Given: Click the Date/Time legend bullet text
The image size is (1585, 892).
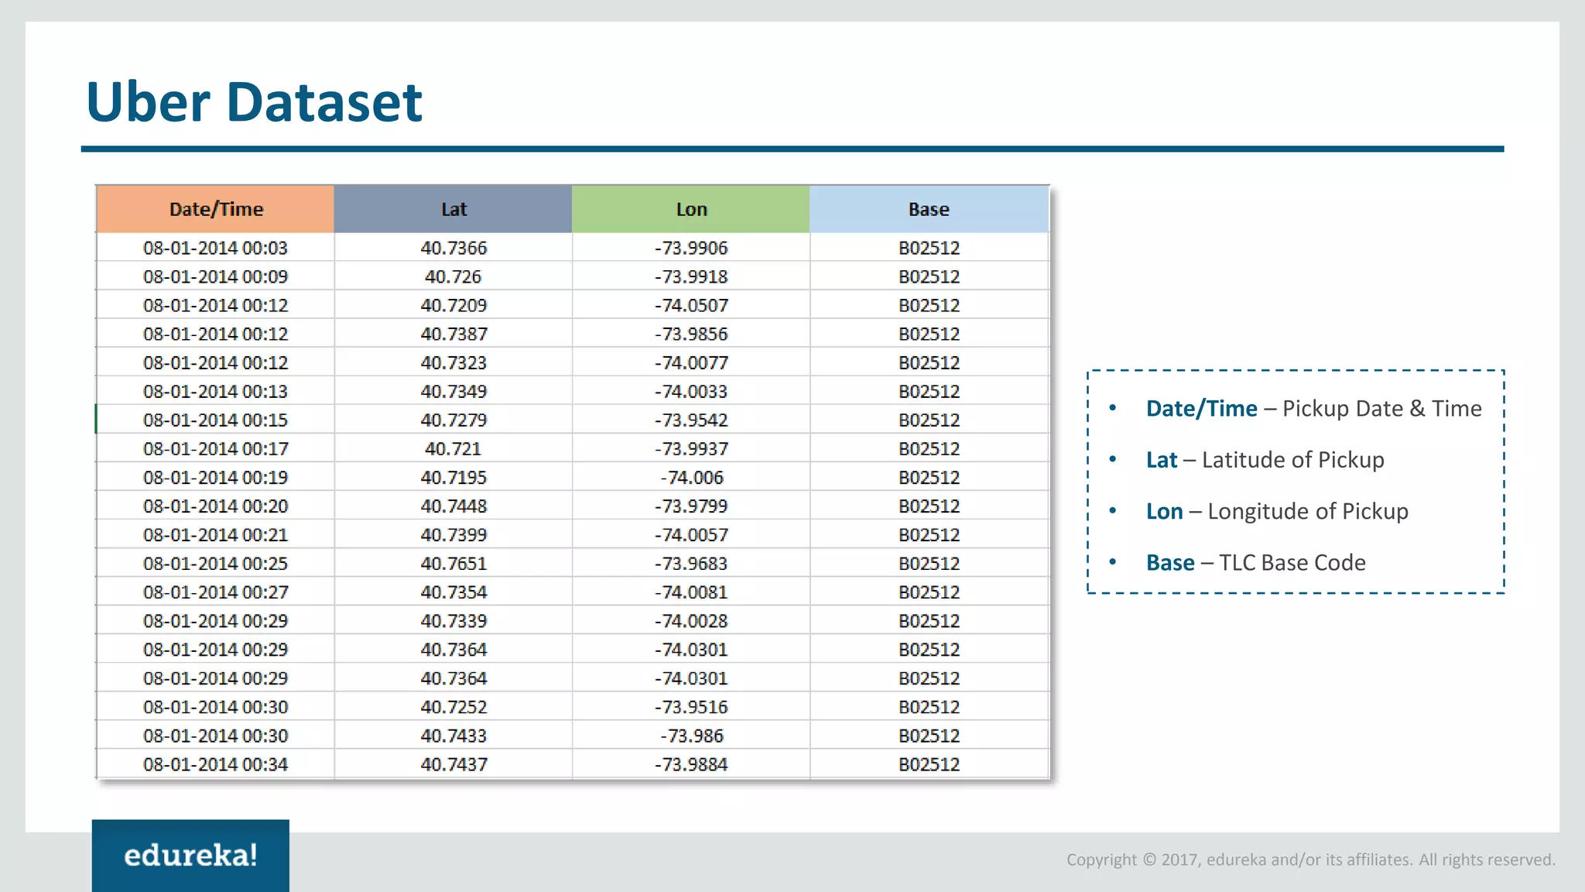Looking at the screenshot, I should tap(1313, 408).
